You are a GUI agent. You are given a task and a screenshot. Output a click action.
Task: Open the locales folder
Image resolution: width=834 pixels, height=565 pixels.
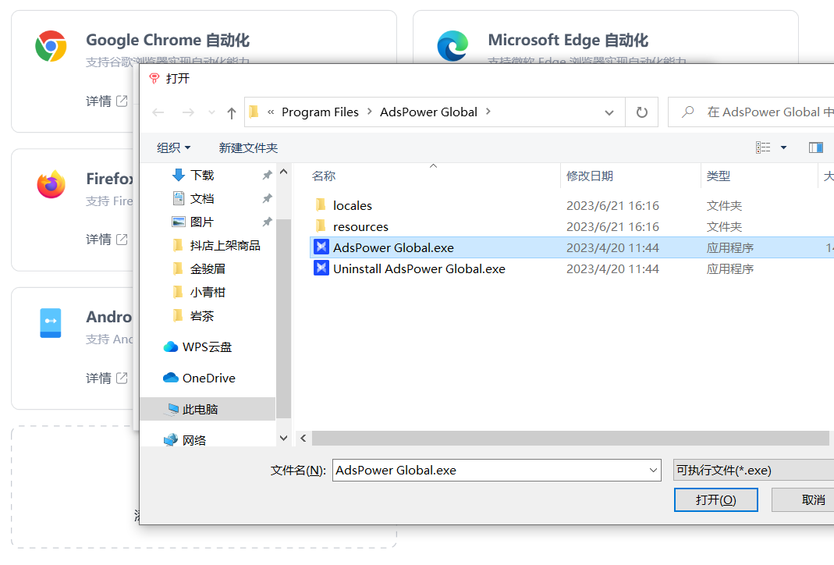click(352, 205)
